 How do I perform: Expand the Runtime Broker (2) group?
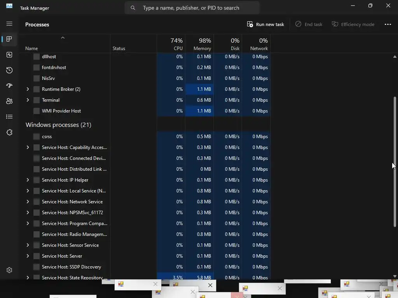click(28, 89)
